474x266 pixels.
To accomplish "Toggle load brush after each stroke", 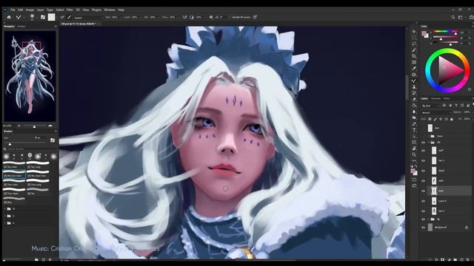I will click(x=62, y=18).
